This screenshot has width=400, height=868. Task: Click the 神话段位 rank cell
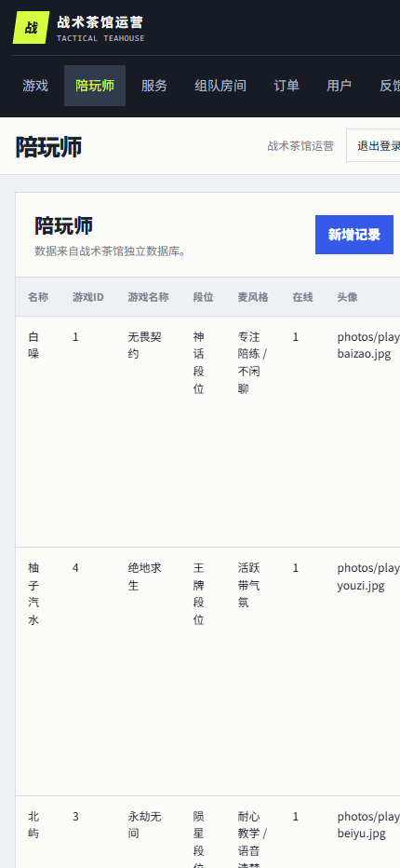click(199, 362)
